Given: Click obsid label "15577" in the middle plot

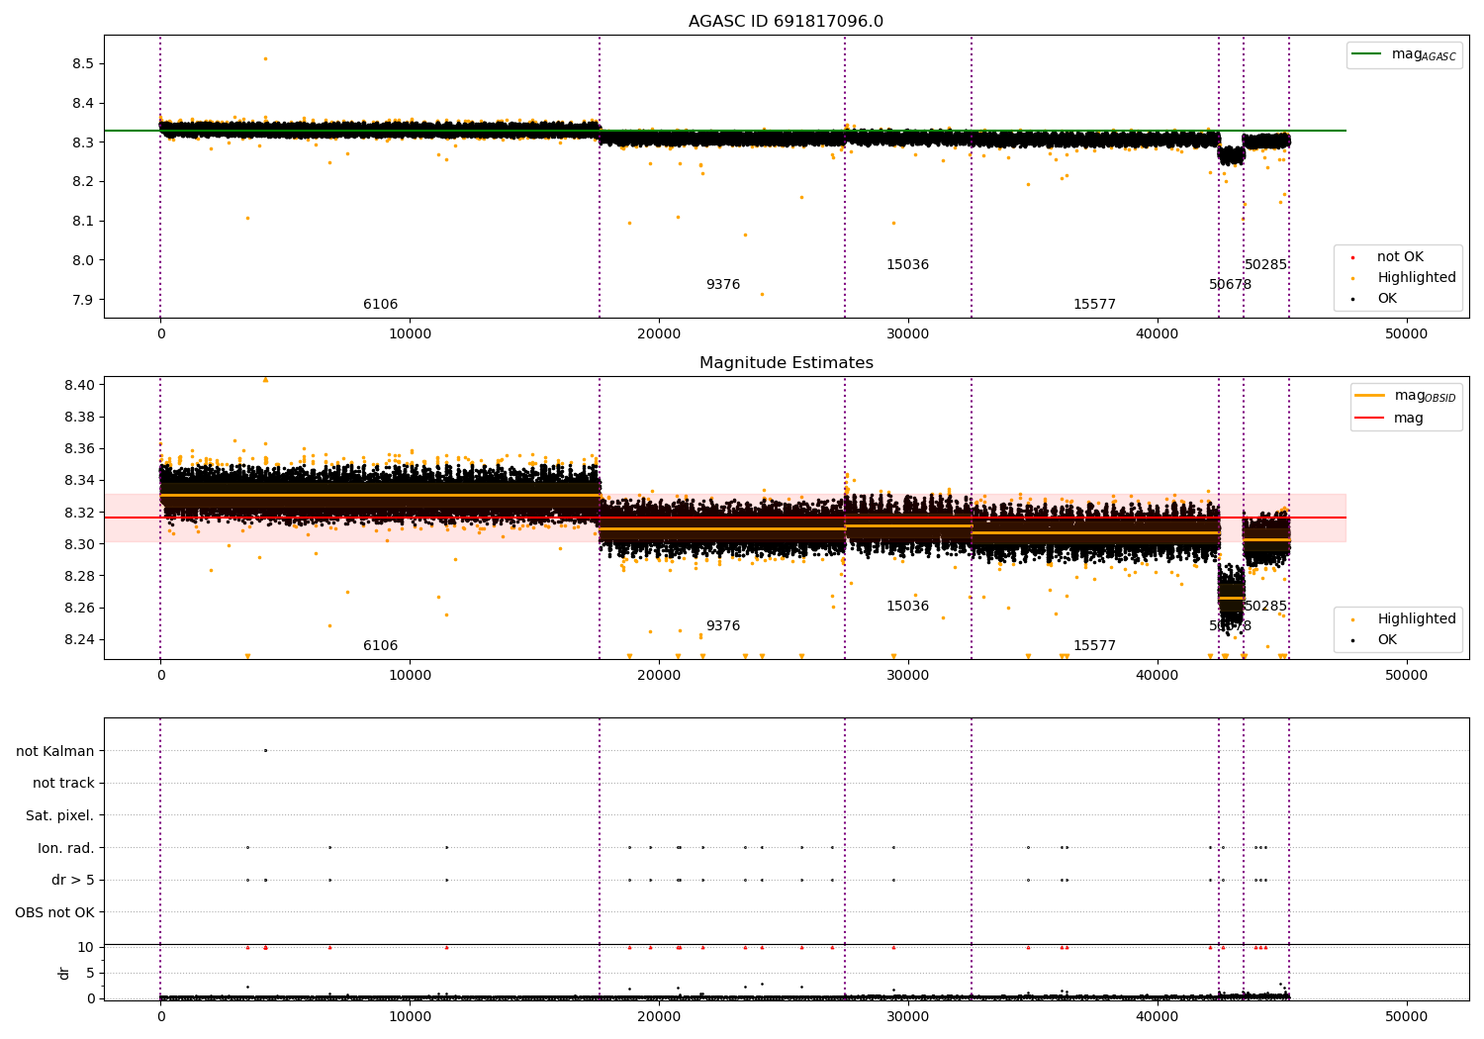Looking at the screenshot, I should click(1094, 646).
